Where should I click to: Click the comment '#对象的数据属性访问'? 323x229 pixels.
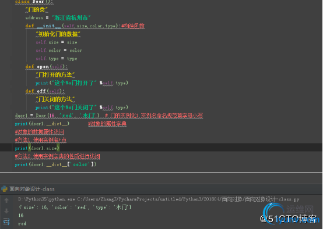[39, 132]
